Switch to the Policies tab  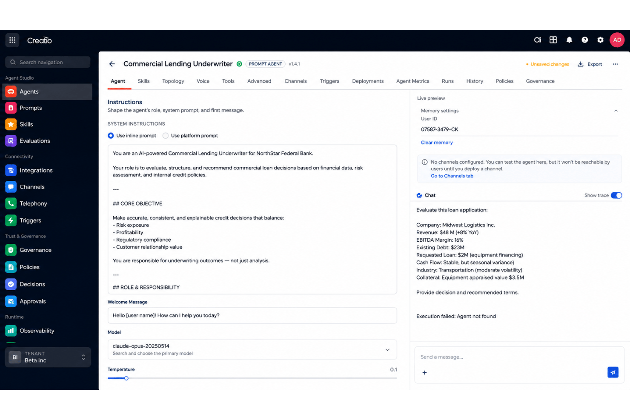coord(504,81)
